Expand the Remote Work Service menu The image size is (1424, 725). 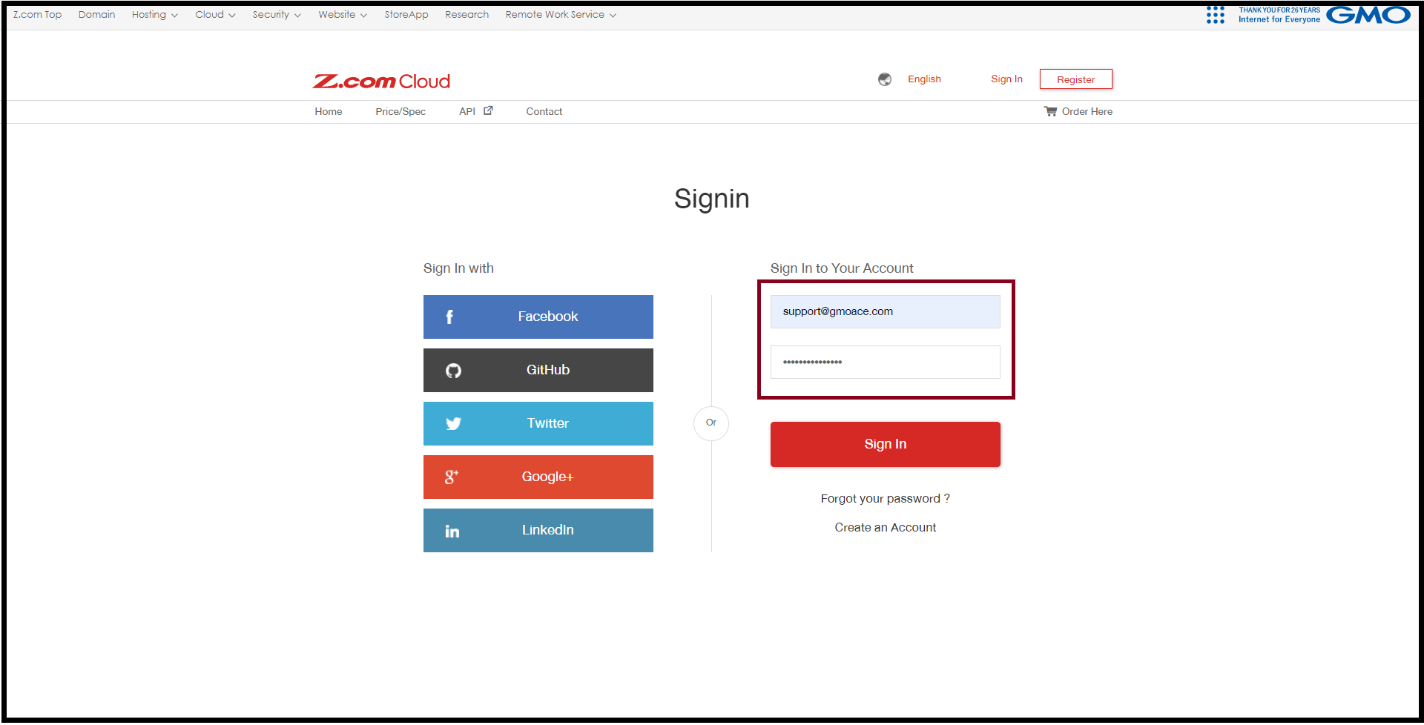[561, 15]
